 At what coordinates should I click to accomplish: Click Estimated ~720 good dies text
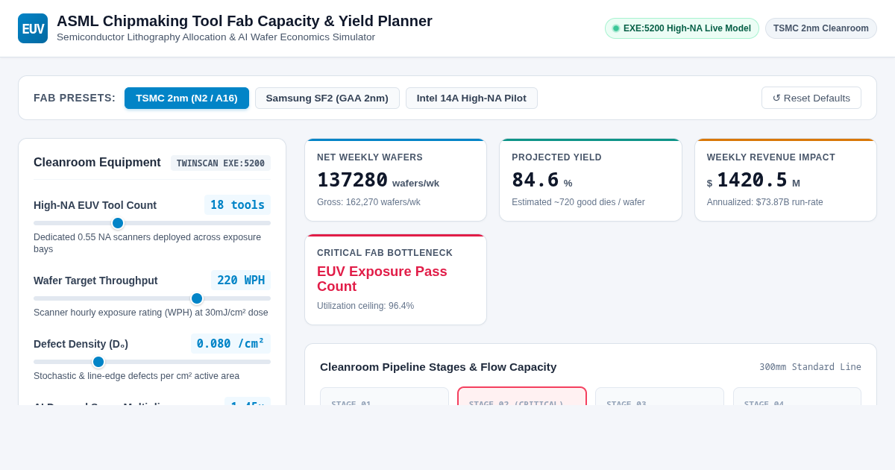click(578, 202)
